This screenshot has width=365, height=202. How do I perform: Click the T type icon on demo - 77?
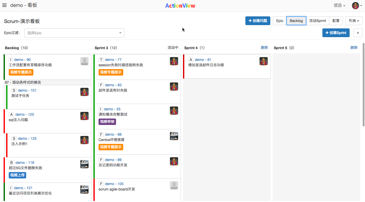(101, 60)
